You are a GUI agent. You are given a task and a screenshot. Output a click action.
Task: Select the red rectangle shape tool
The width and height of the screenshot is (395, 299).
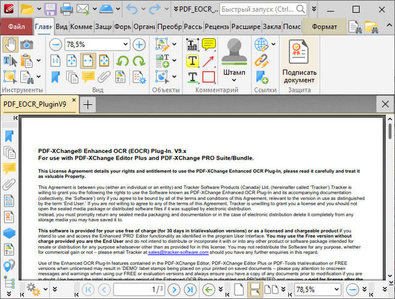(x=209, y=77)
